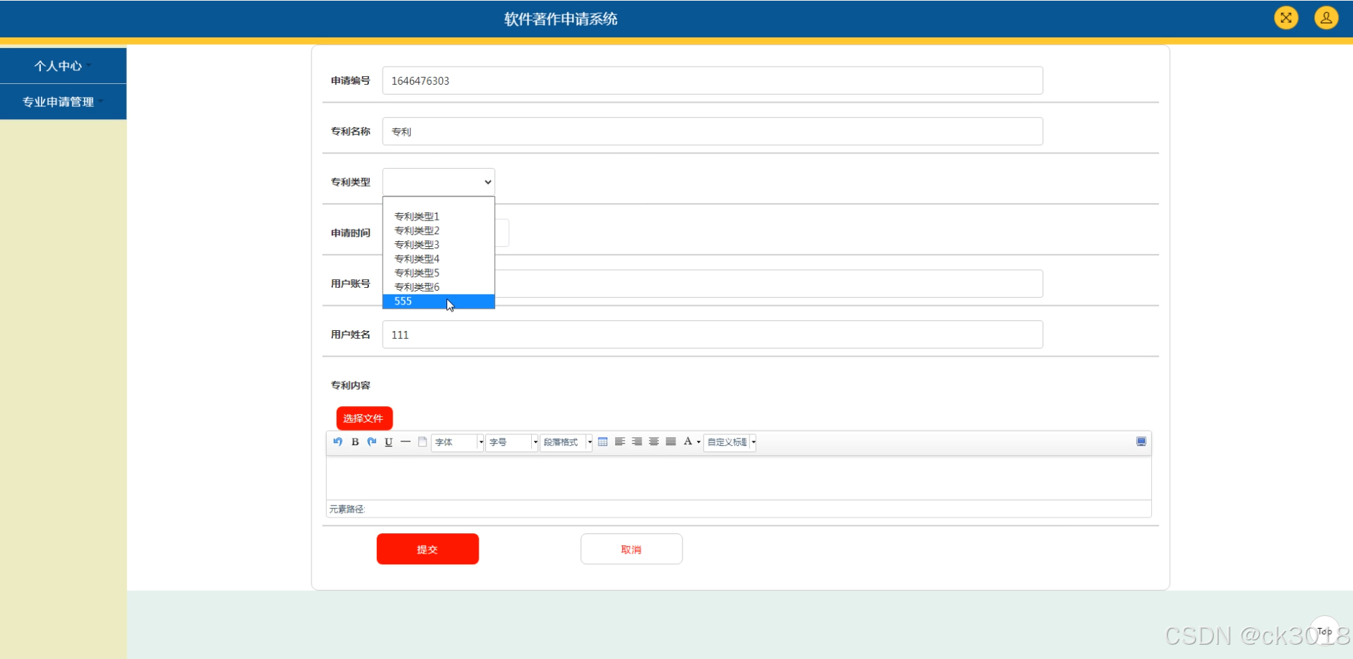Open the 字体 font family dropdown
1353x659 pixels.
point(457,442)
